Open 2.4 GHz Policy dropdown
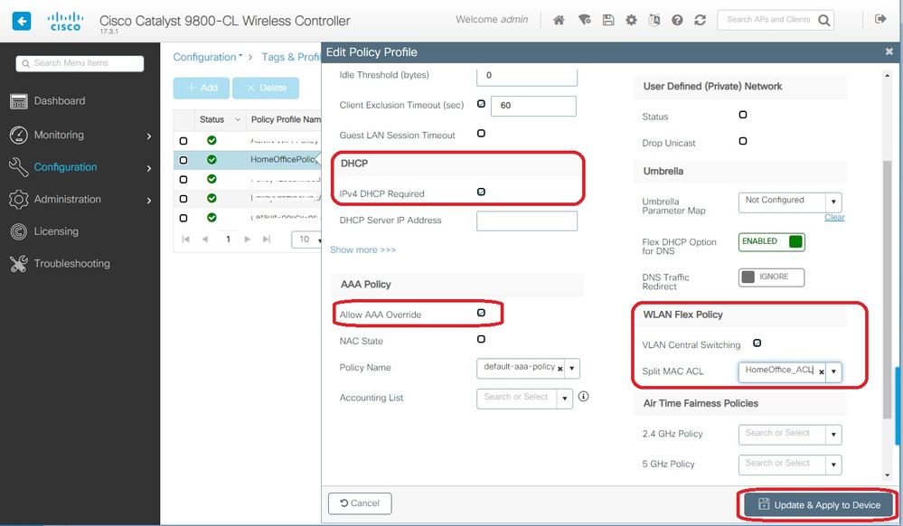The image size is (903, 526). pyautogui.click(x=790, y=435)
